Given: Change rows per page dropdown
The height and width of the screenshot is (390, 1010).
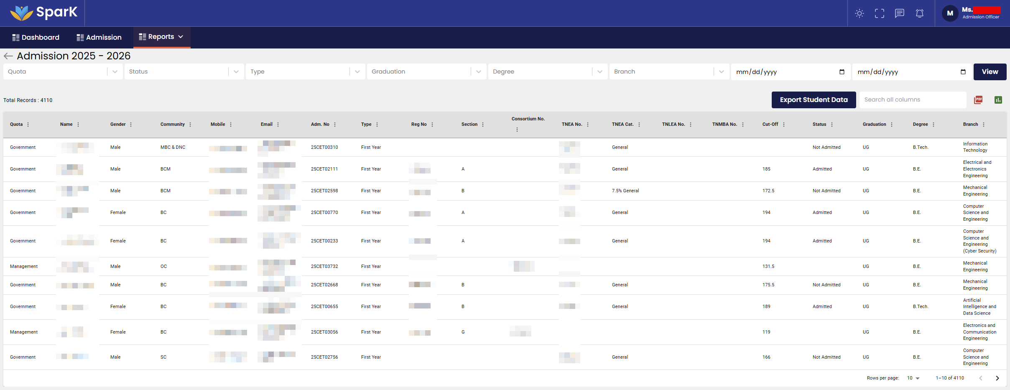Looking at the screenshot, I should pyautogui.click(x=913, y=378).
